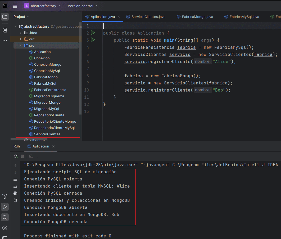Toggle Soft-Wrap in the console gutter
The image size is (281, 239).
15,179
